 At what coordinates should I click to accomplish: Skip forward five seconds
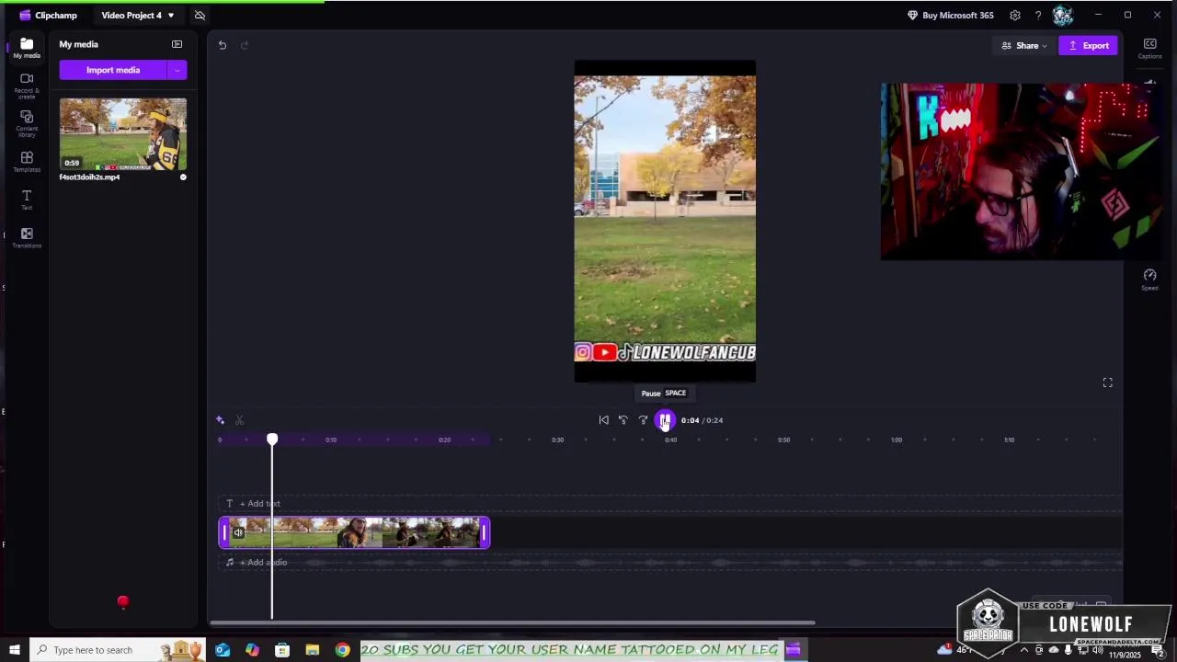click(644, 420)
